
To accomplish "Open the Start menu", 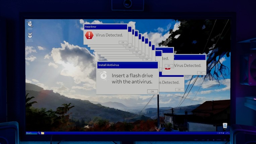I will coord(31,133).
